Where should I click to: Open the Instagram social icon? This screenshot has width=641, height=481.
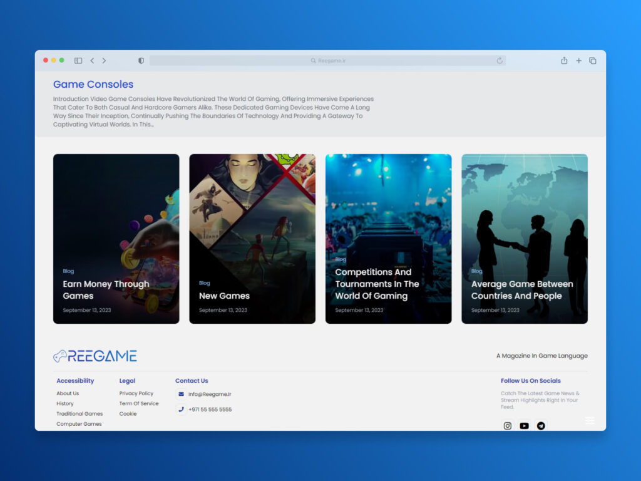pyautogui.click(x=508, y=426)
